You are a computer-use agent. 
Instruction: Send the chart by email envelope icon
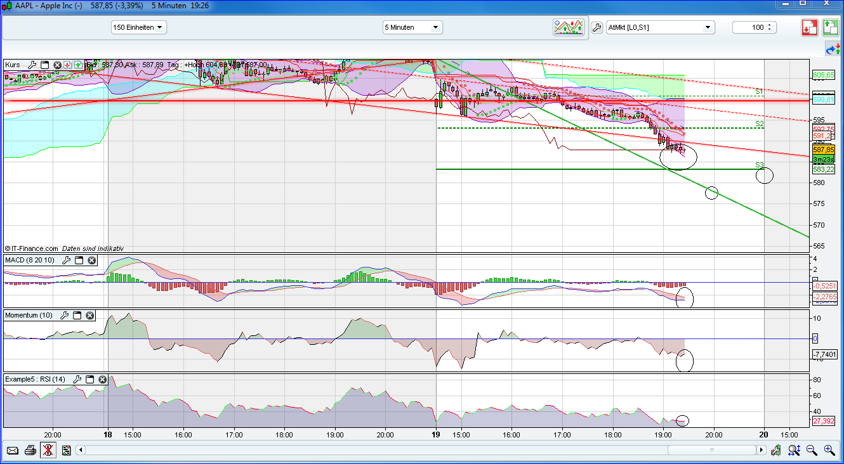click(13, 450)
